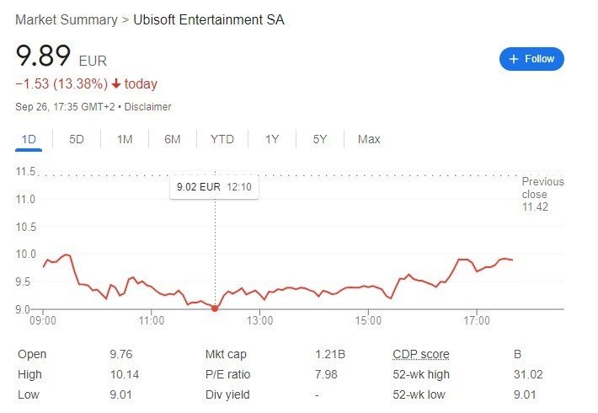Show the 1Y price history
Viewport: 598px width, 413px height.
(x=272, y=139)
